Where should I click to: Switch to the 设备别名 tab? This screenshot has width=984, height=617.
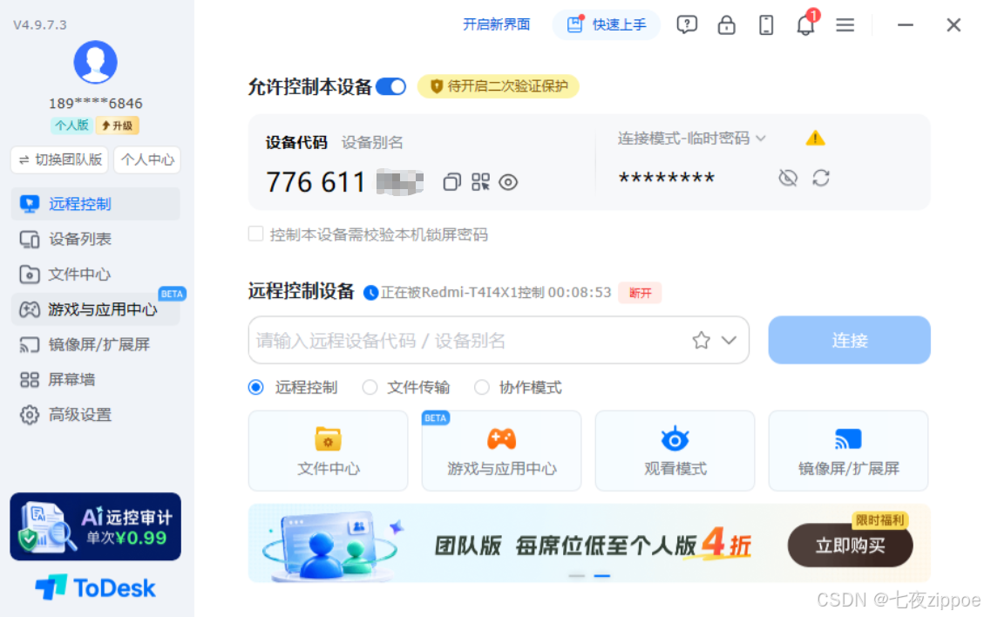pos(372,142)
